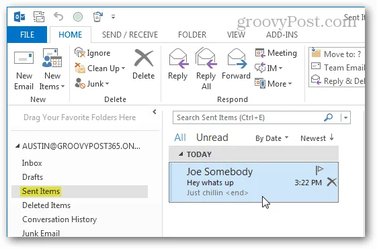
Task: Open the By Date arrangement dropdown
Action: pos(271,138)
